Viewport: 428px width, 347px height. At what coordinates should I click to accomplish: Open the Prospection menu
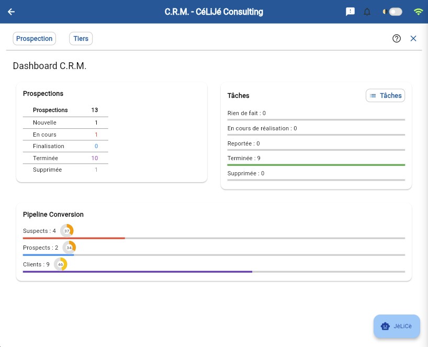coord(35,39)
